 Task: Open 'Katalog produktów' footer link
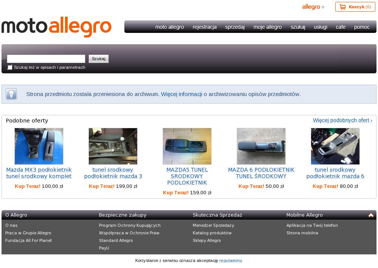tap(212, 233)
